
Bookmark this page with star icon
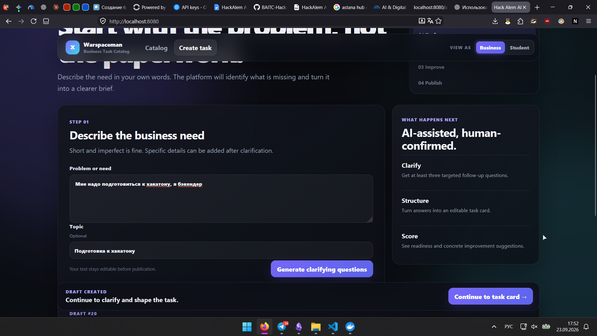click(438, 21)
